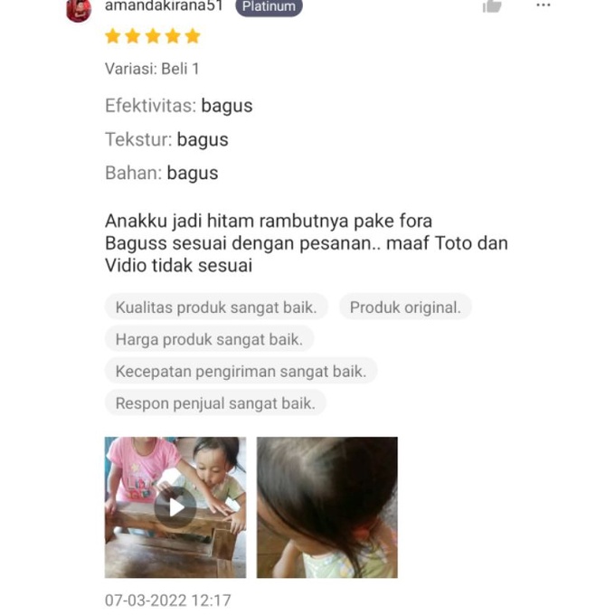The width and height of the screenshot is (615, 615).
Task: Select 'Kecepatan pengiriman sangat baik.' tag
Action: pyautogui.click(x=241, y=371)
